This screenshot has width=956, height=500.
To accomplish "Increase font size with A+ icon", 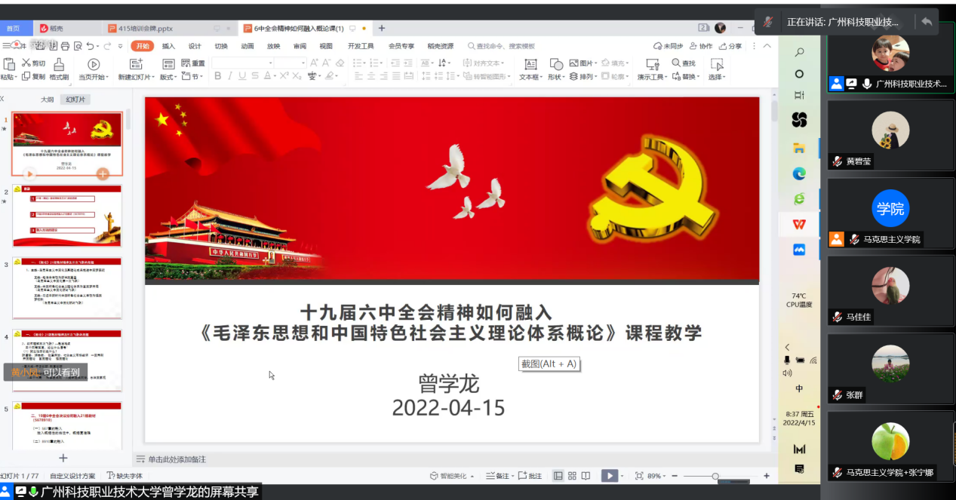I will (314, 63).
